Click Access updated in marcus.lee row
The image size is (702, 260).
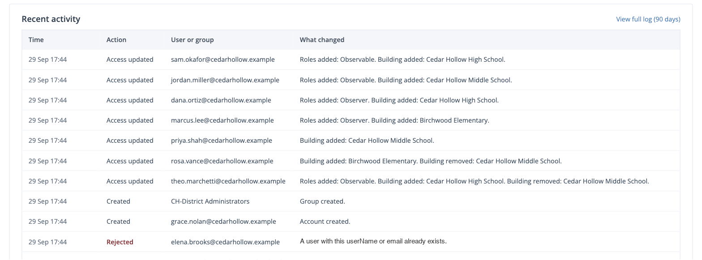tap(130, 120)
